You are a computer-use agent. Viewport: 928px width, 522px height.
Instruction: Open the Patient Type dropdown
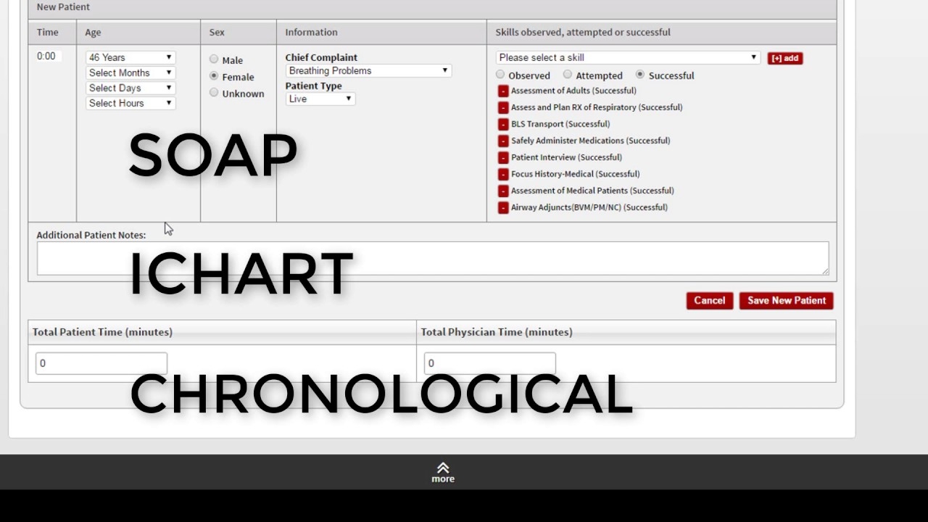point(320,99)
